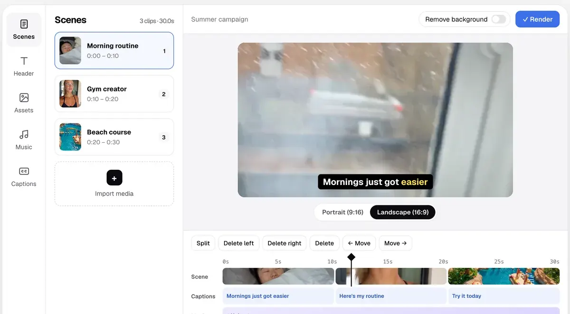Click the number 3 badge on Beach course
The height and width of the screenshot is (314, 570).
[164, 137]
